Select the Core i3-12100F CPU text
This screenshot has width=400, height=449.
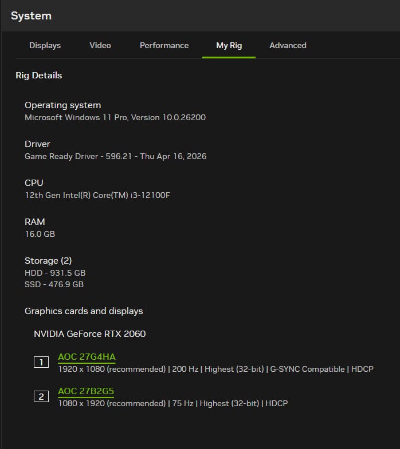97,195
